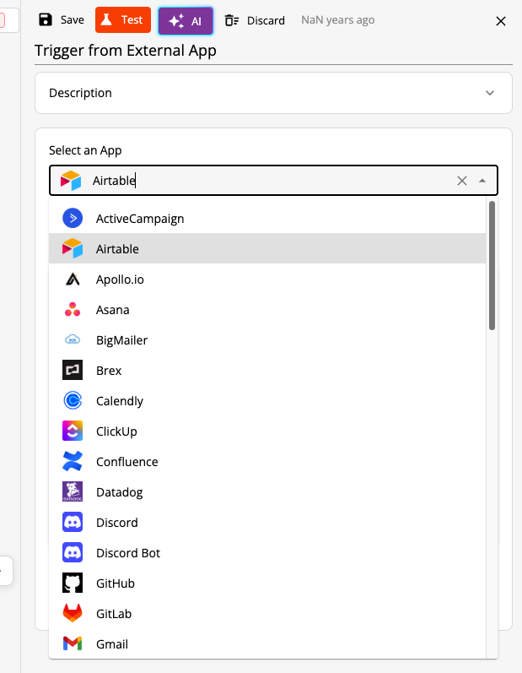This screenshot has height=673, width=522.
Task: Select ActiveCampaign from the list
Action: [267, 219]
